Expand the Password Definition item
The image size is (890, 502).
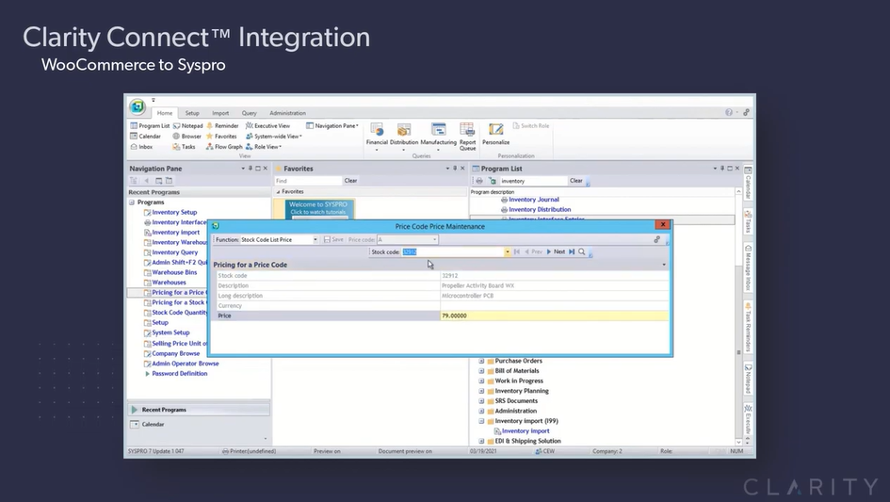pos(147,374)
